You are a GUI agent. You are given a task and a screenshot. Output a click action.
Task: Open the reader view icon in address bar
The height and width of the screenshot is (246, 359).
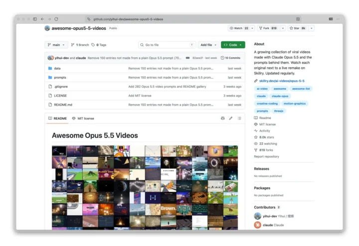tap(298, 19)
